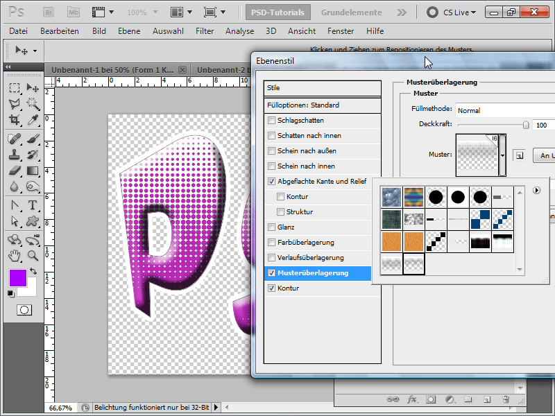Select the History Brush tool

pyautogui.click(x=33, y=155)
